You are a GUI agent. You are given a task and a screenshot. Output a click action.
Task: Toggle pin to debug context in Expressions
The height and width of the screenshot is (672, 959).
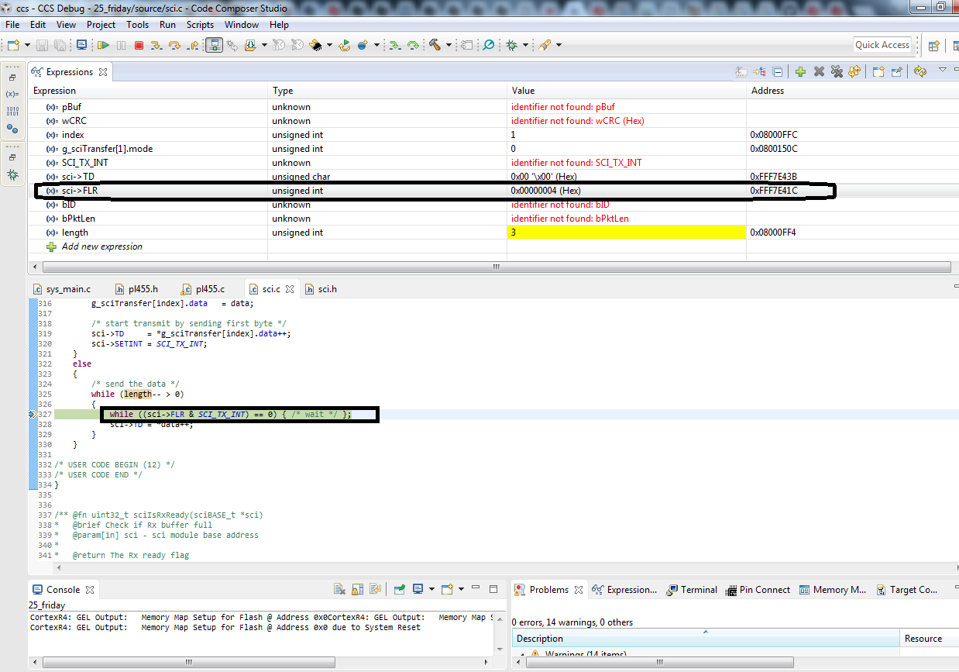896,72
